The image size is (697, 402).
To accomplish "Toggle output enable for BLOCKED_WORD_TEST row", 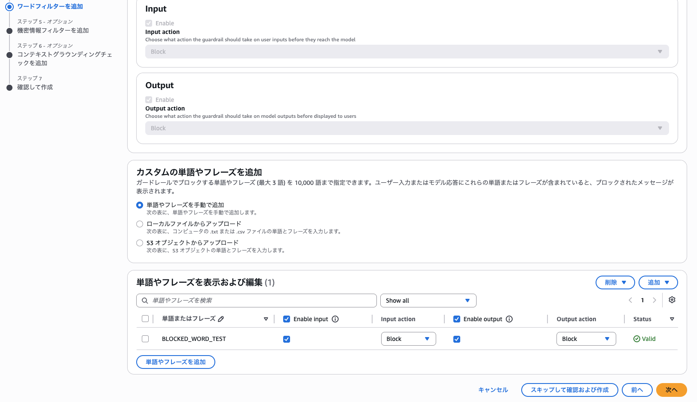I will [x=457, y=339].
